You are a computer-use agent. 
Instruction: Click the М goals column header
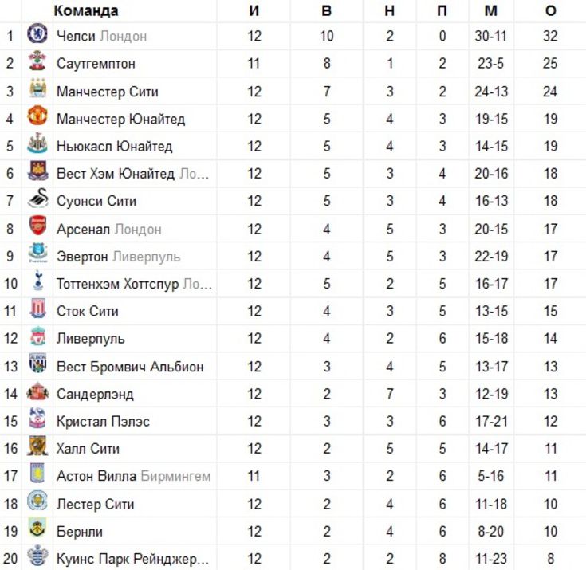[x=491, y=11]
